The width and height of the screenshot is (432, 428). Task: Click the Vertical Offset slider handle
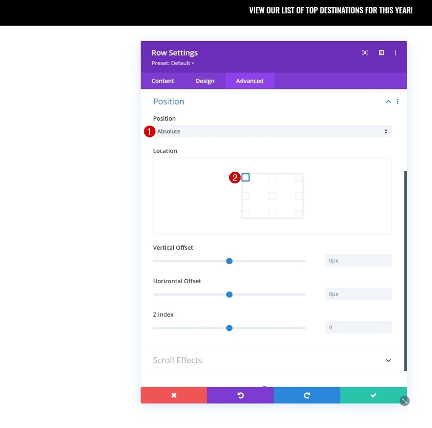pyautogui.click(x=229, y=261)
